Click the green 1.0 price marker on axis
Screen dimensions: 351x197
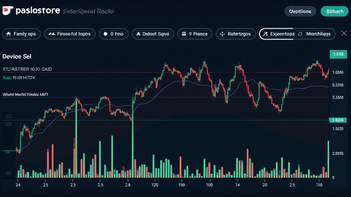click(x=338, y=120)
